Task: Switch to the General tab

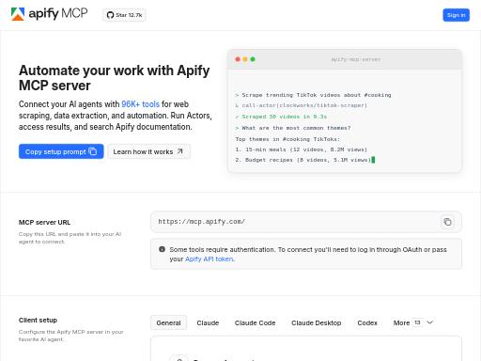Action: coord(168,322)
